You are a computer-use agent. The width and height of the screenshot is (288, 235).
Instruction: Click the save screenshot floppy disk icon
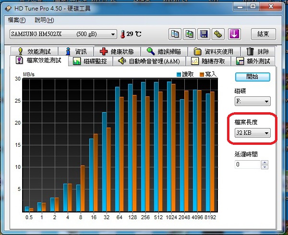coord(204,34)
